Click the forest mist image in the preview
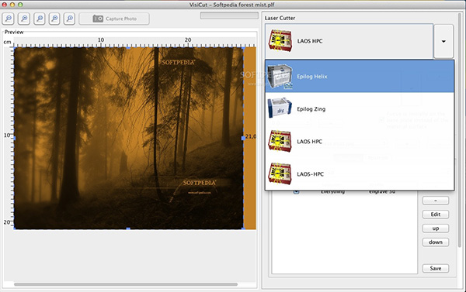Image resolution: width=466 pixels, height=292 pixels. 129,138
